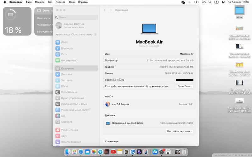Open Finder from the Dock
The height and width of the screenshot is (157, 252).
[68, 152]
